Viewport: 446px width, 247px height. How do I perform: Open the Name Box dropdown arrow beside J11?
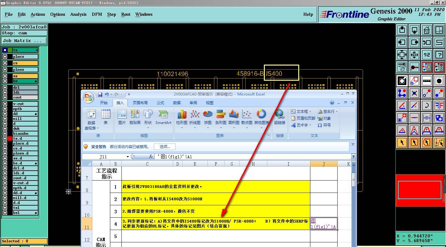tap(128, 157)
